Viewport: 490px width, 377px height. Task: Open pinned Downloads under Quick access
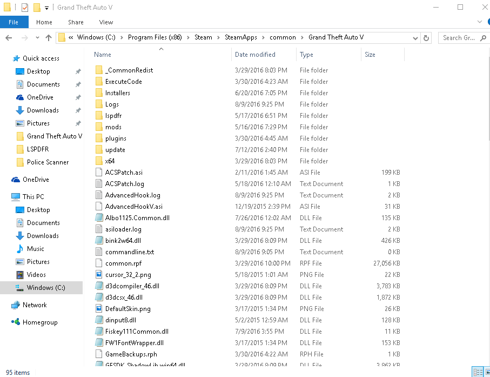click(x=43, y=110)
